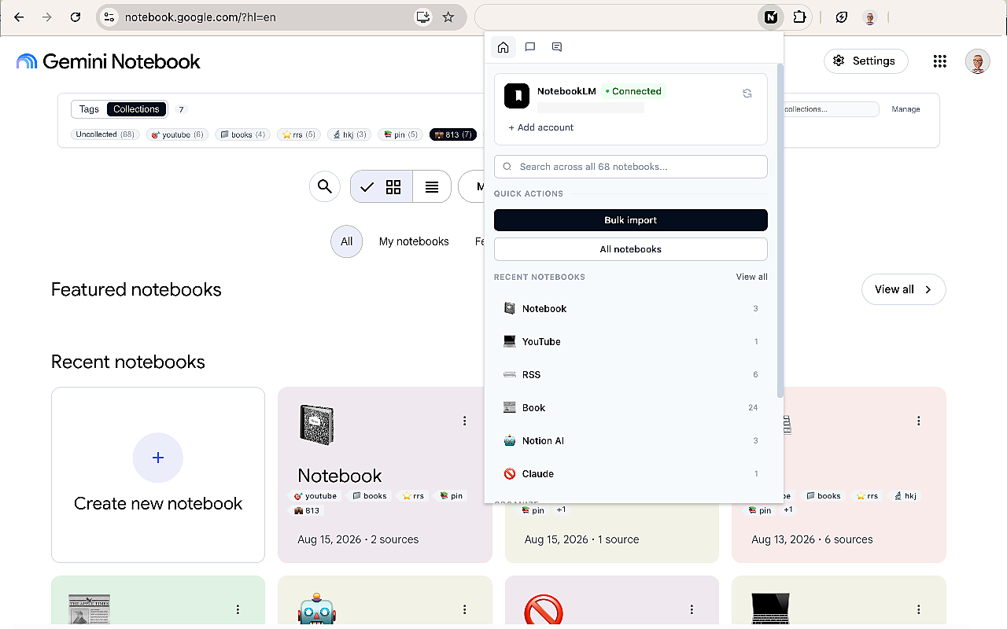Open the Notion AI row in recent notebooks
Viewport: 1007px width, 629px height.
(631, 441)
